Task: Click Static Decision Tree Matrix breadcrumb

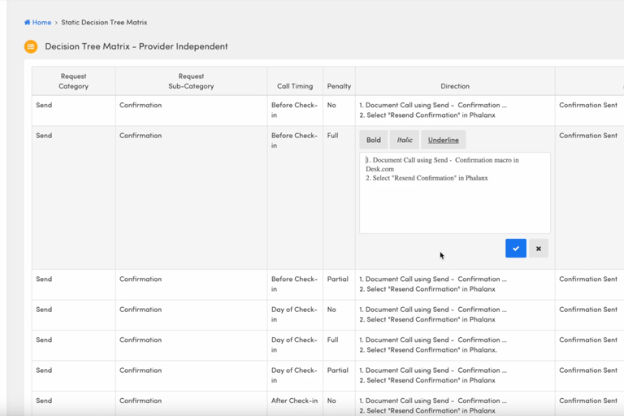Action: (104, 23)
